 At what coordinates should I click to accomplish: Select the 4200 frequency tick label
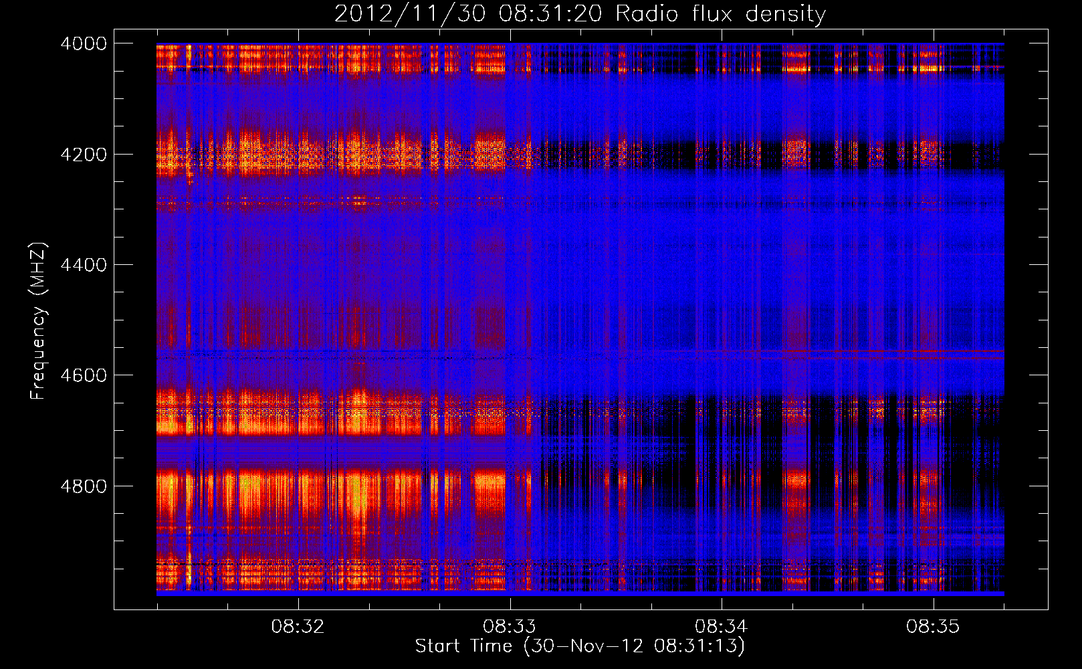pos(84,155)
